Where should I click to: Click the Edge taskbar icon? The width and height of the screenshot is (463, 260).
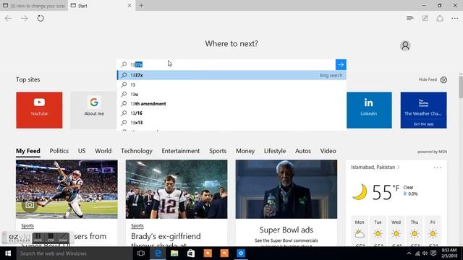pos(158,253)
